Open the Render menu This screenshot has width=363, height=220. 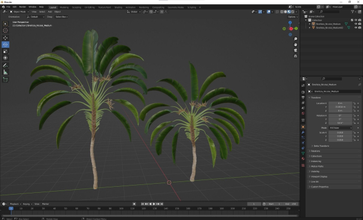(22, 7)
